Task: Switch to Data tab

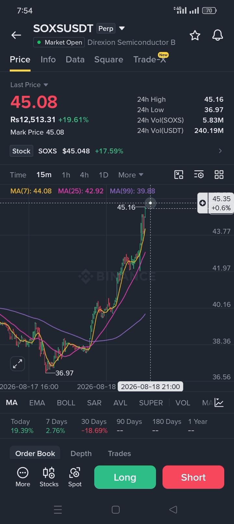Action: (75, 59)
